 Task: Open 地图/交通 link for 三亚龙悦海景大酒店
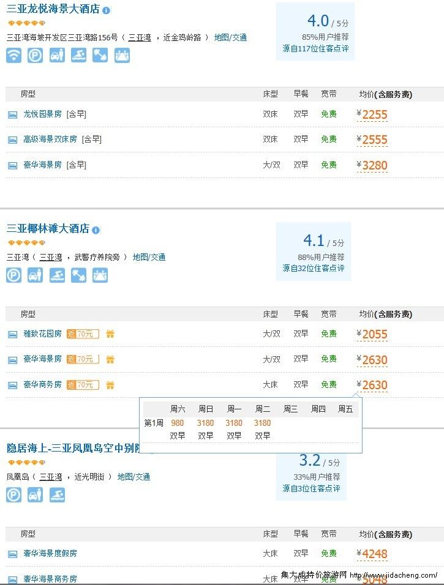pos(230,37)
